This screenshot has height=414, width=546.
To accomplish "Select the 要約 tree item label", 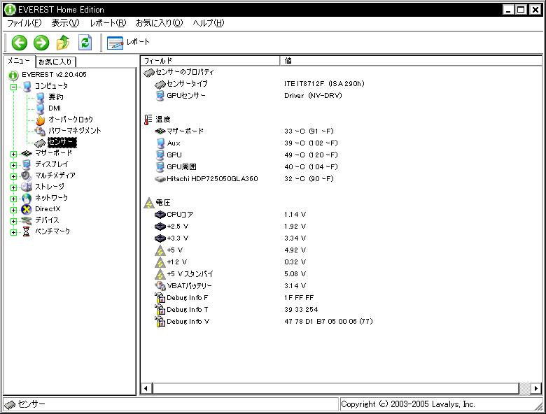I will pos(56,97).
